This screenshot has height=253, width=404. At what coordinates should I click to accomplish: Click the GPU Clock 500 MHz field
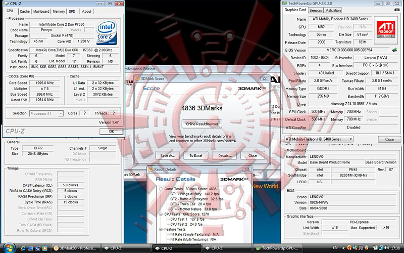coord(318,112)
